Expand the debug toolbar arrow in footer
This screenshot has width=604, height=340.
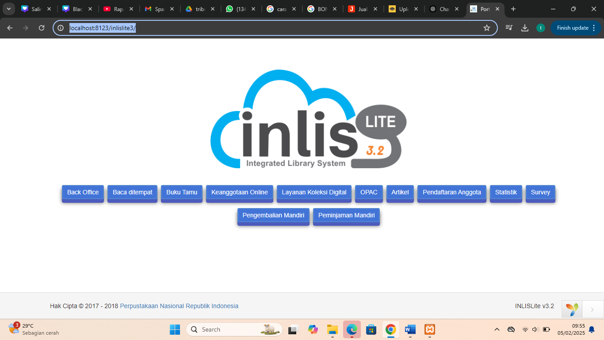593,309
